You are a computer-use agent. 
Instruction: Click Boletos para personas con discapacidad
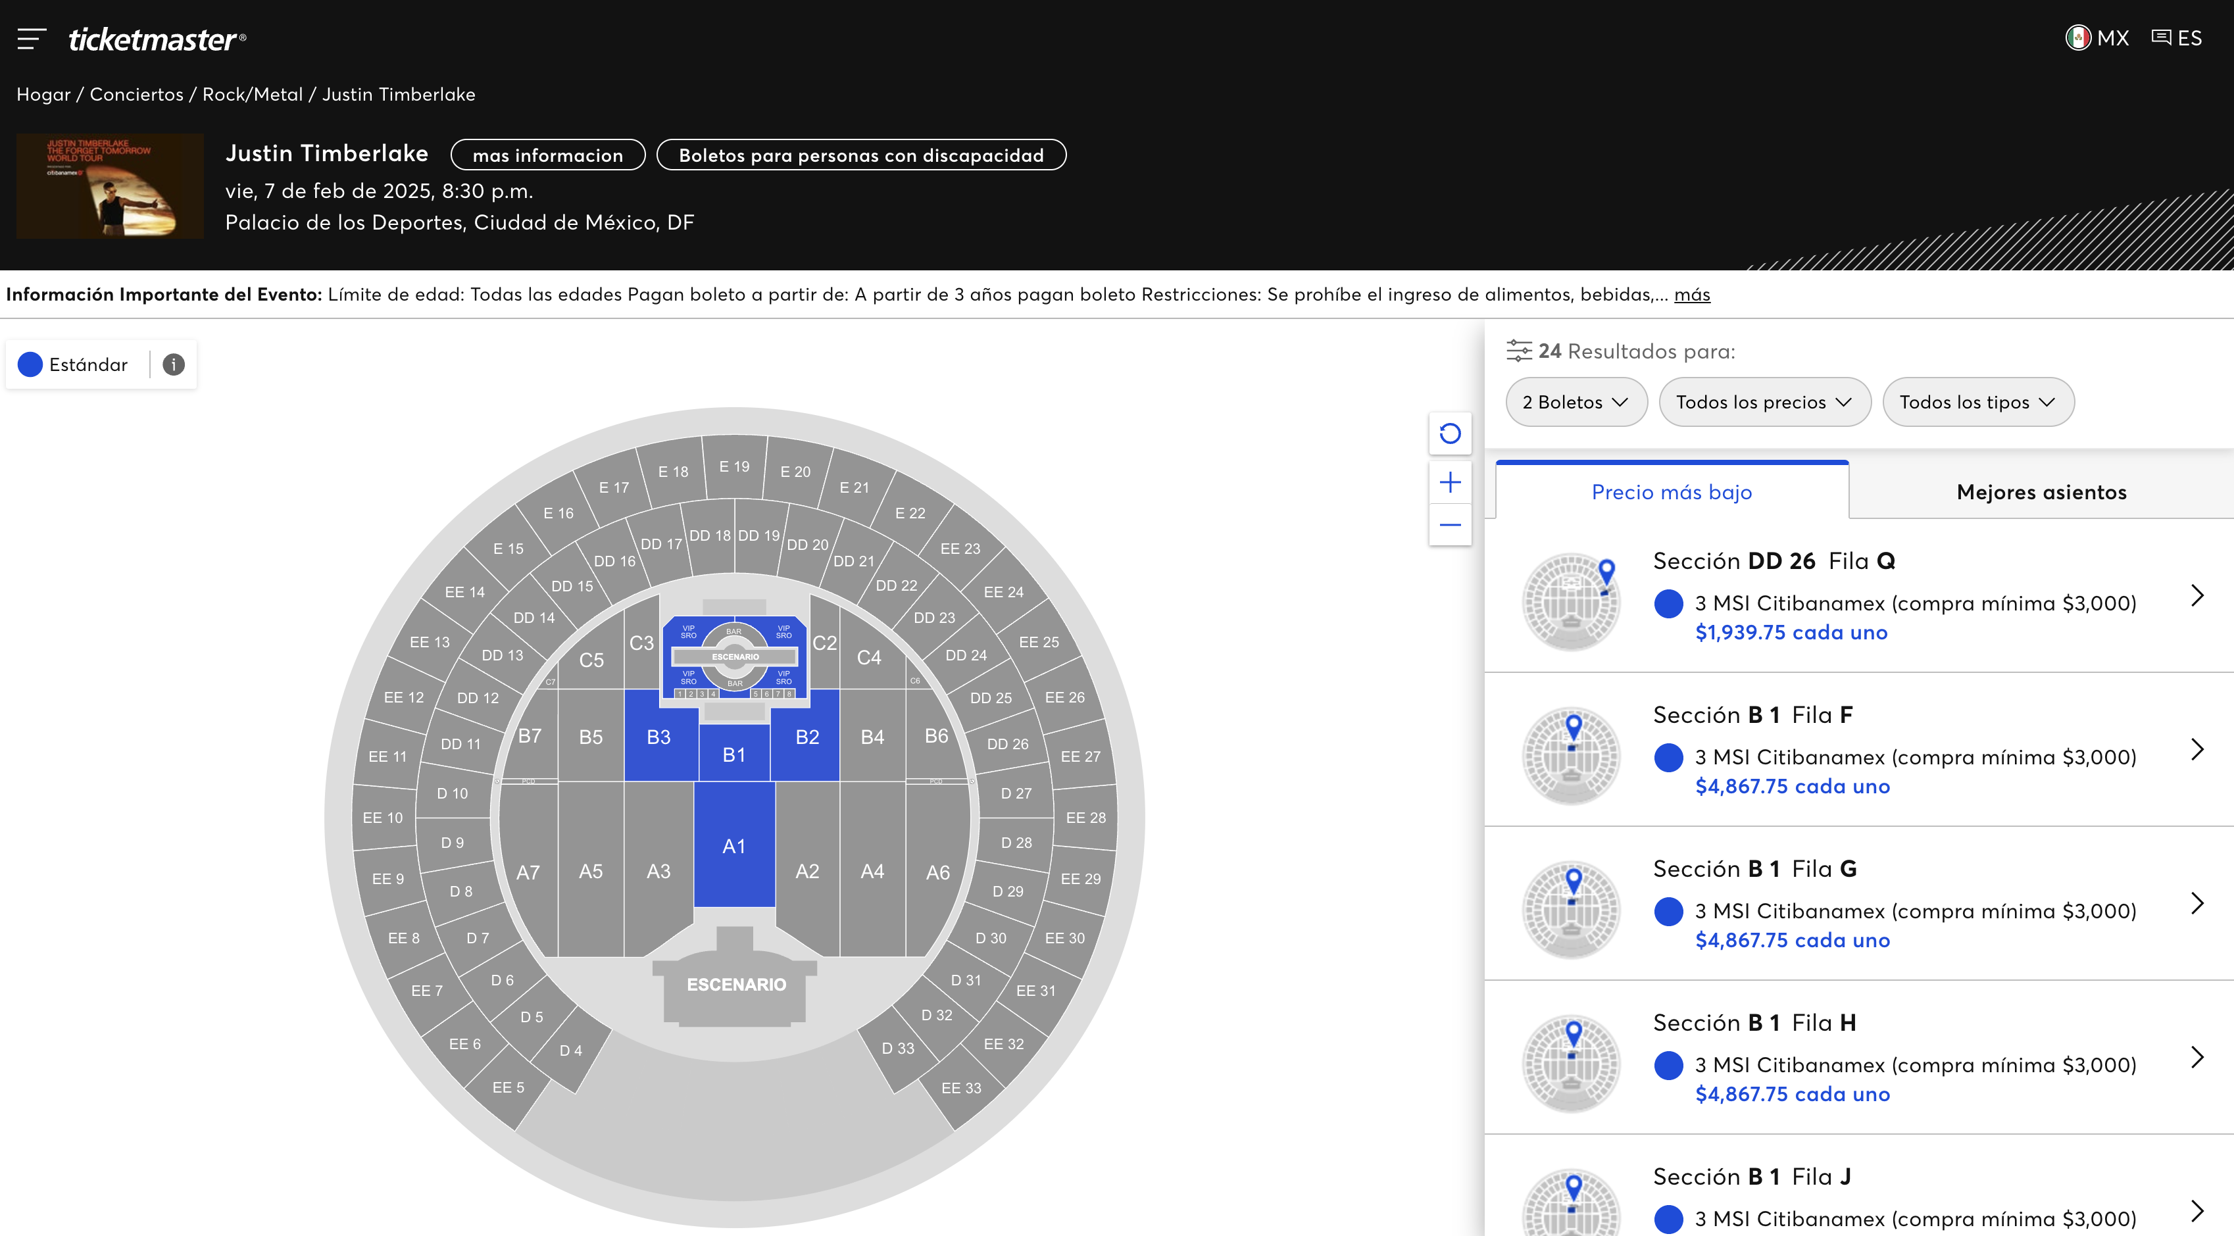[x=860, y=155]
